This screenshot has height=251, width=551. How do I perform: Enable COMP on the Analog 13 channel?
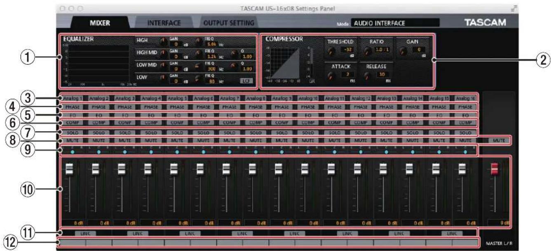387,123
